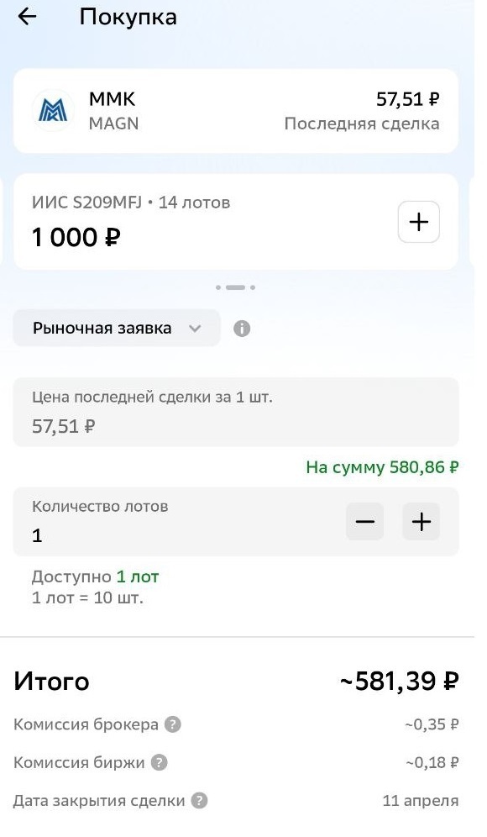Image resolution: width=487 pixels, height=837 pixels.
Task: Tap the back arrow to leave Покупка
Action: (27, 16)
